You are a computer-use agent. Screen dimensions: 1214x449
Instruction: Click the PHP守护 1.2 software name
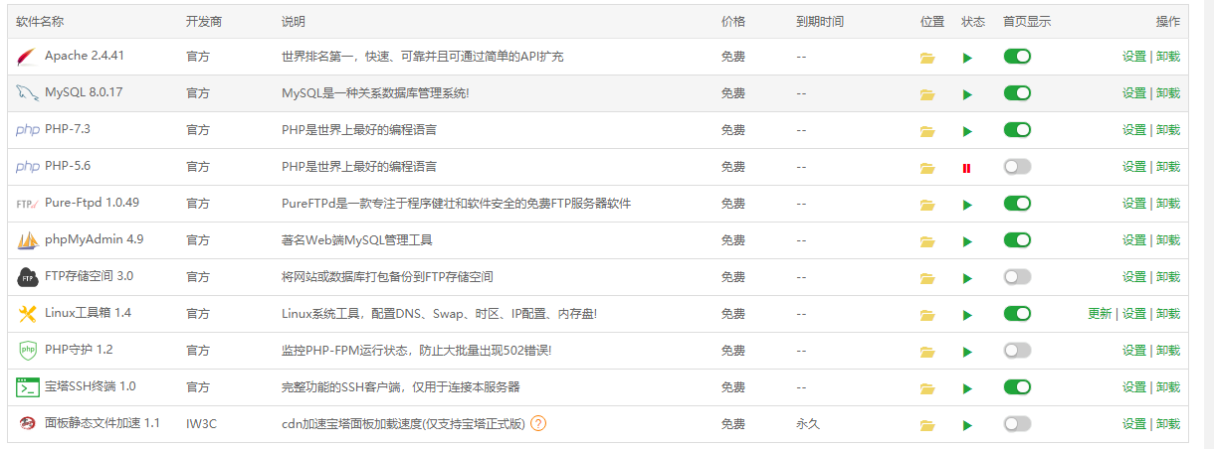pos(80,350)
